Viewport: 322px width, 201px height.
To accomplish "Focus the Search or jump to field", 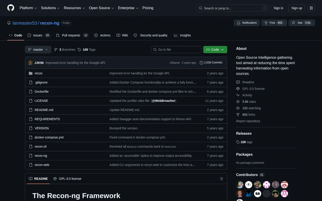I will [x=232, y=8].
